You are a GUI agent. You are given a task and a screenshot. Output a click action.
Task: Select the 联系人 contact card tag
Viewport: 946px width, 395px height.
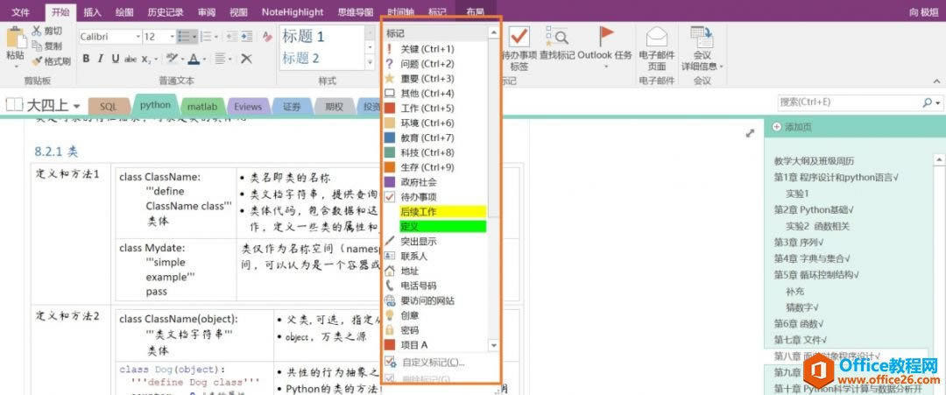pyautogui.click(x=435, y=256)
